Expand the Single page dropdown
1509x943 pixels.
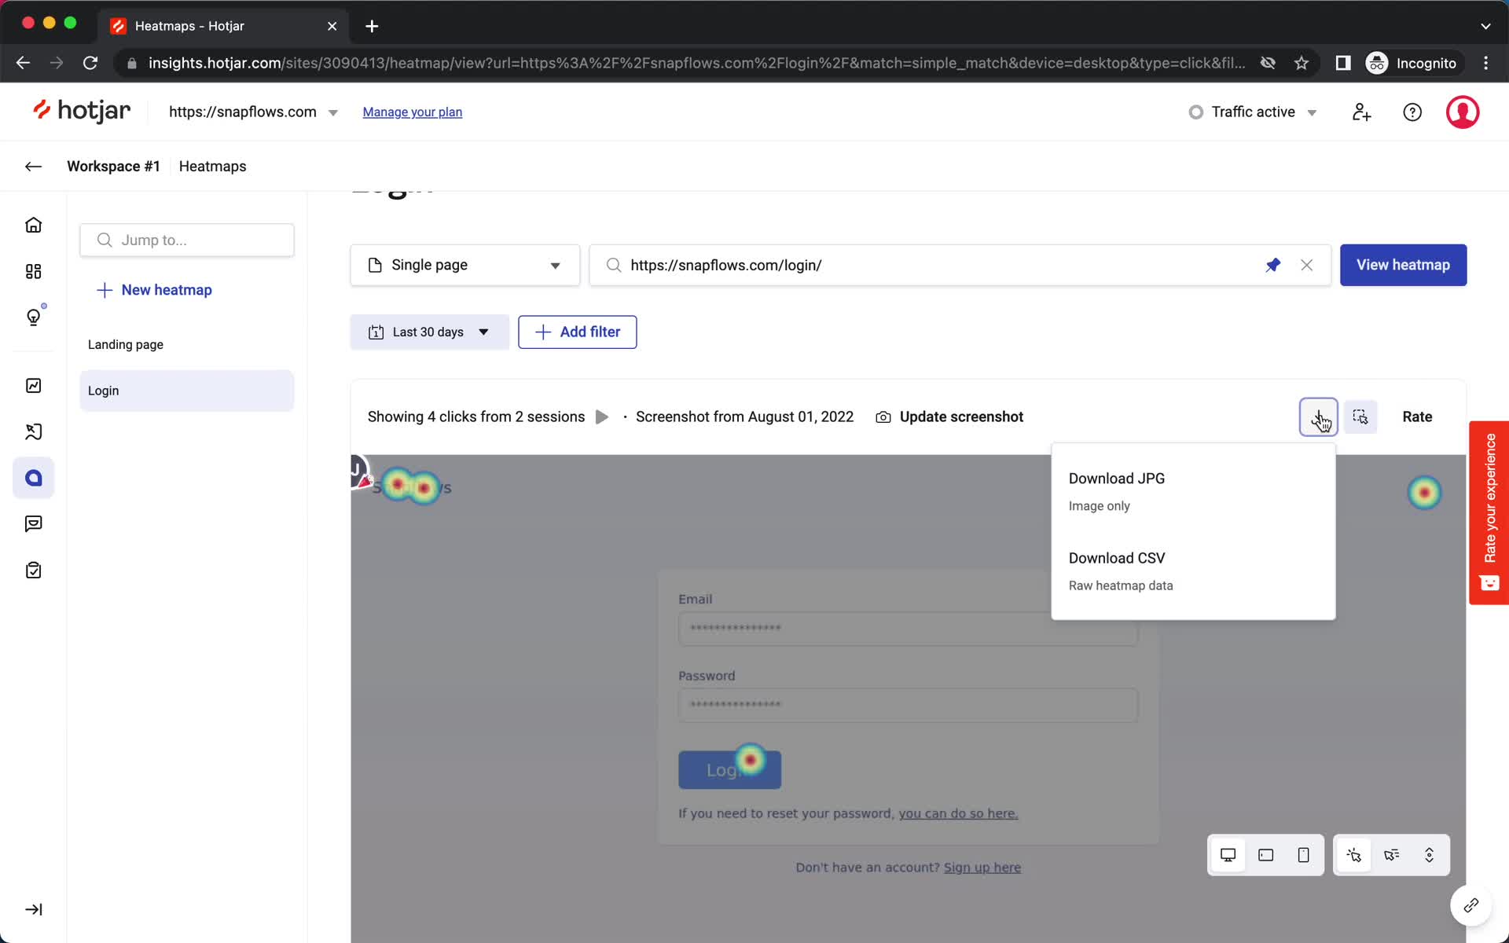pyautogui.click(x=465, y=264)
